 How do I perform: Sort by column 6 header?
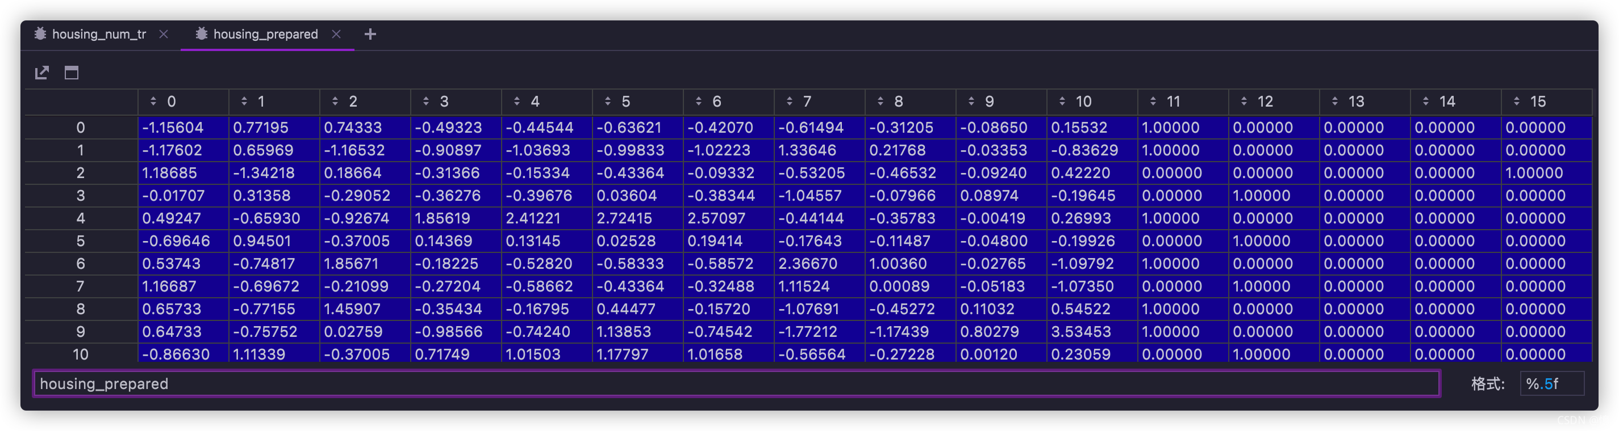729,101
